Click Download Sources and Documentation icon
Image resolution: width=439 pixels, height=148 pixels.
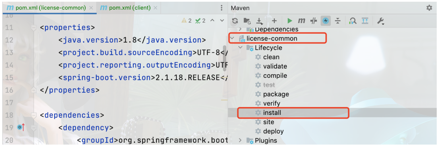click(x=260, y=21)
